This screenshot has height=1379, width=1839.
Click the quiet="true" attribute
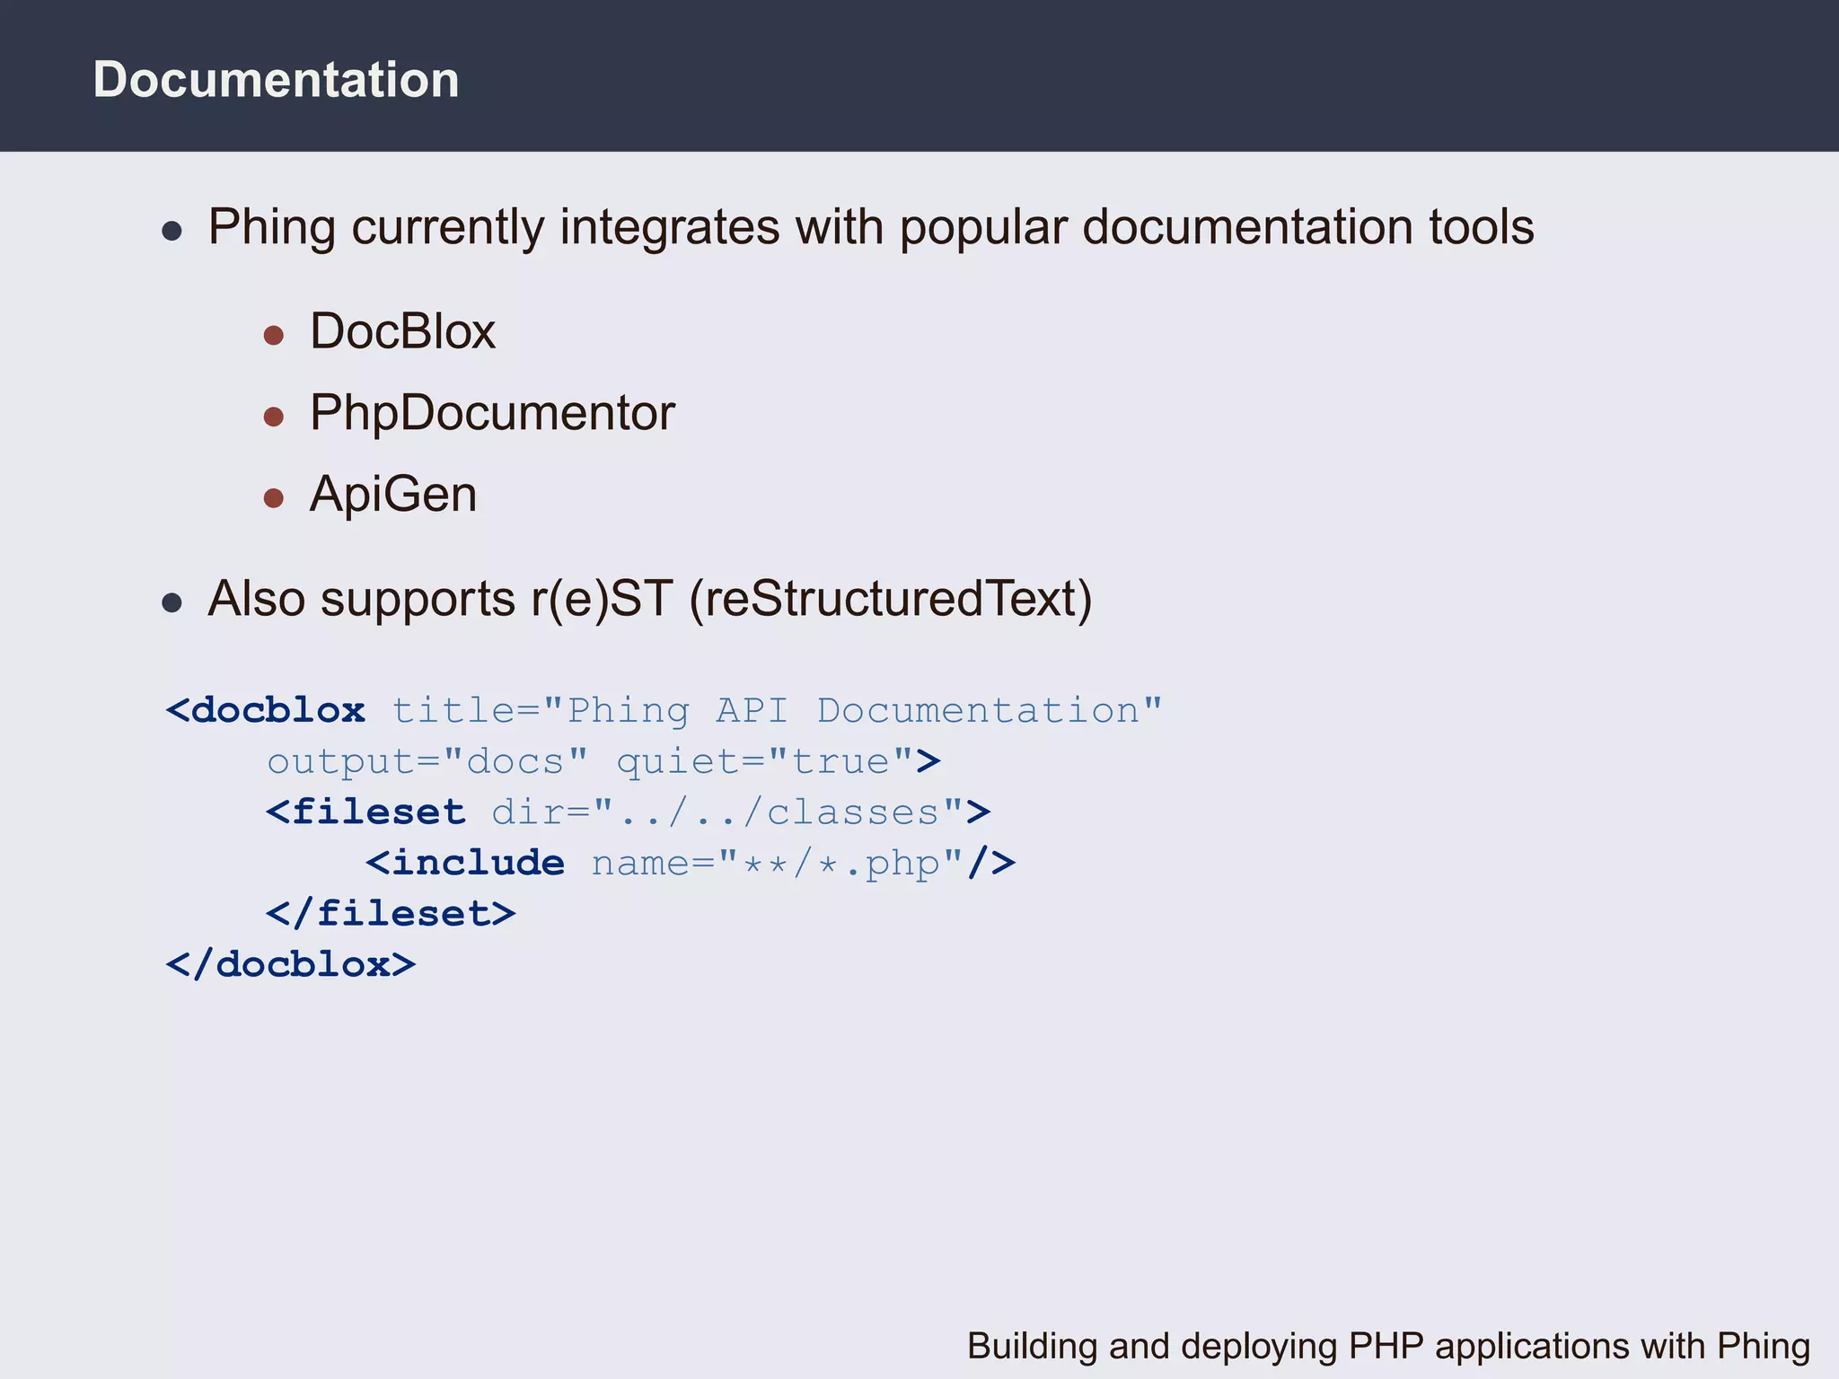click(x=765, y=762)
